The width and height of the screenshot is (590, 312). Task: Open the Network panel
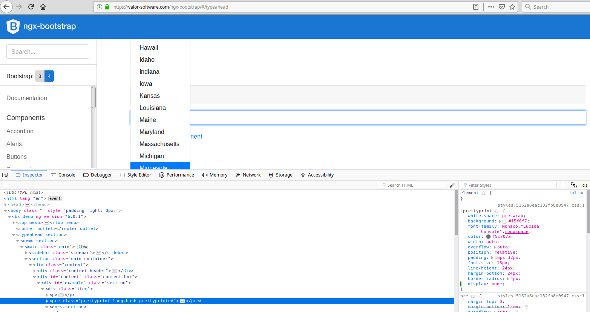(248, 175)
